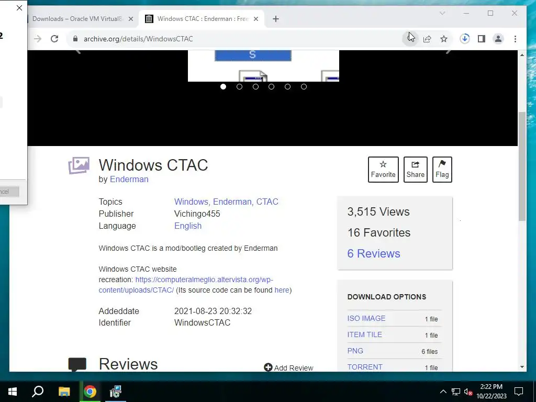
Task: Open the Windows topic link
Action: click(x=192, y=202)
